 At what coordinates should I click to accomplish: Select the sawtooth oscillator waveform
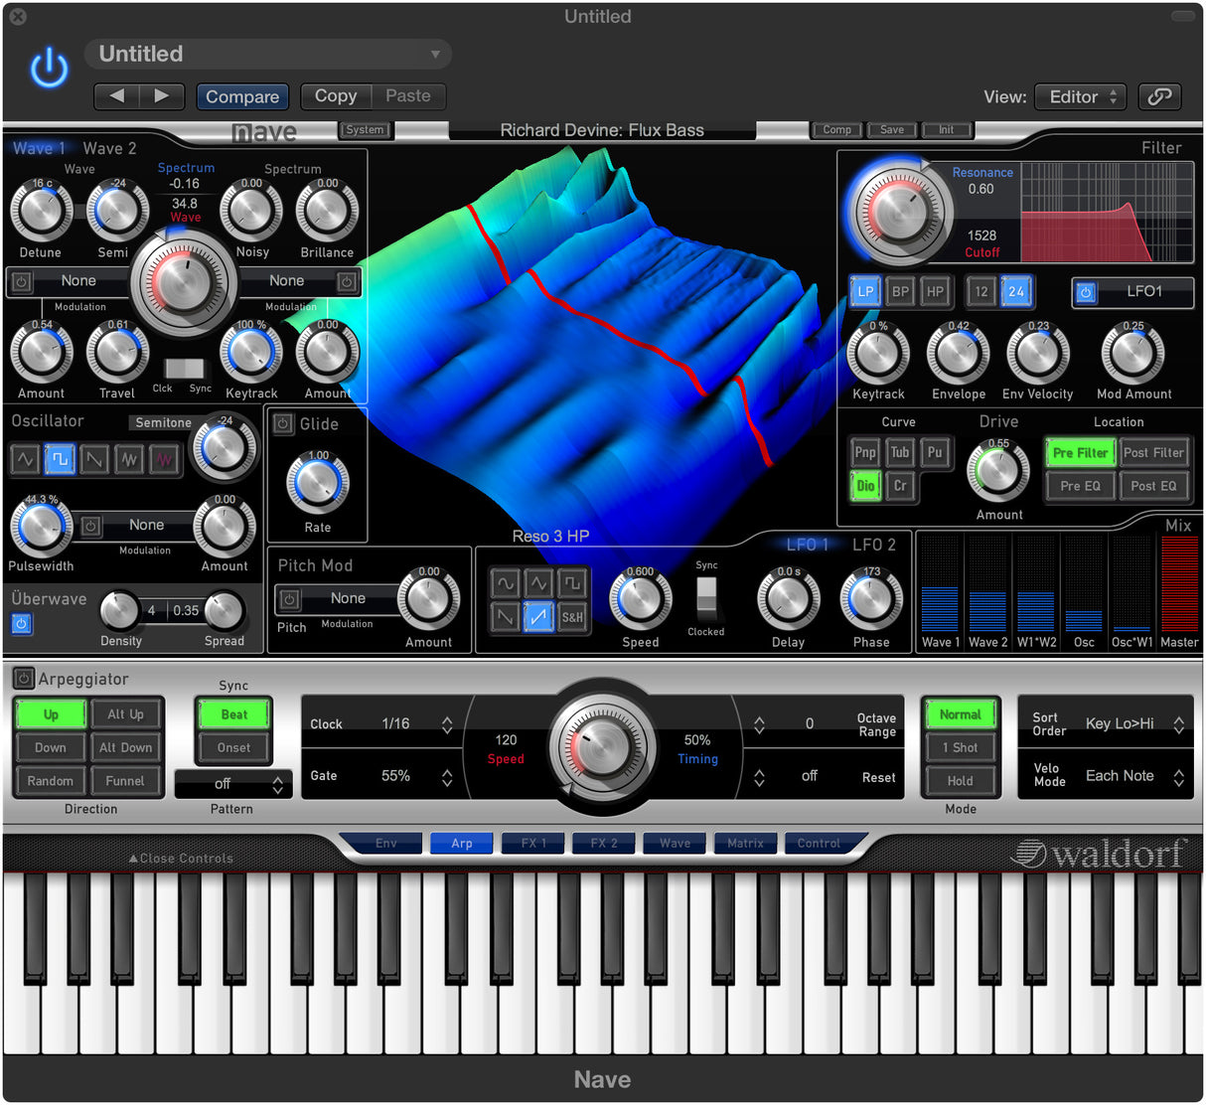94,459
